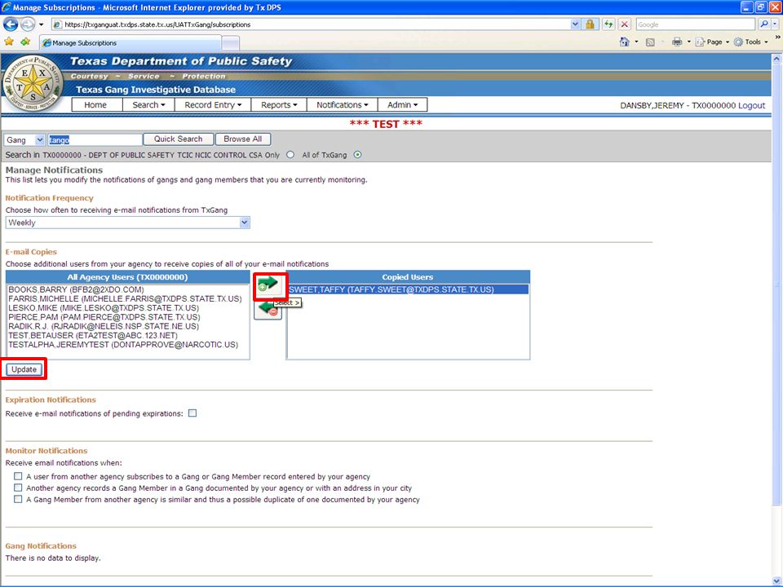Screen dimensions: 783x587
Task: Click the browser Home icon
Action: tap(624, 42)
